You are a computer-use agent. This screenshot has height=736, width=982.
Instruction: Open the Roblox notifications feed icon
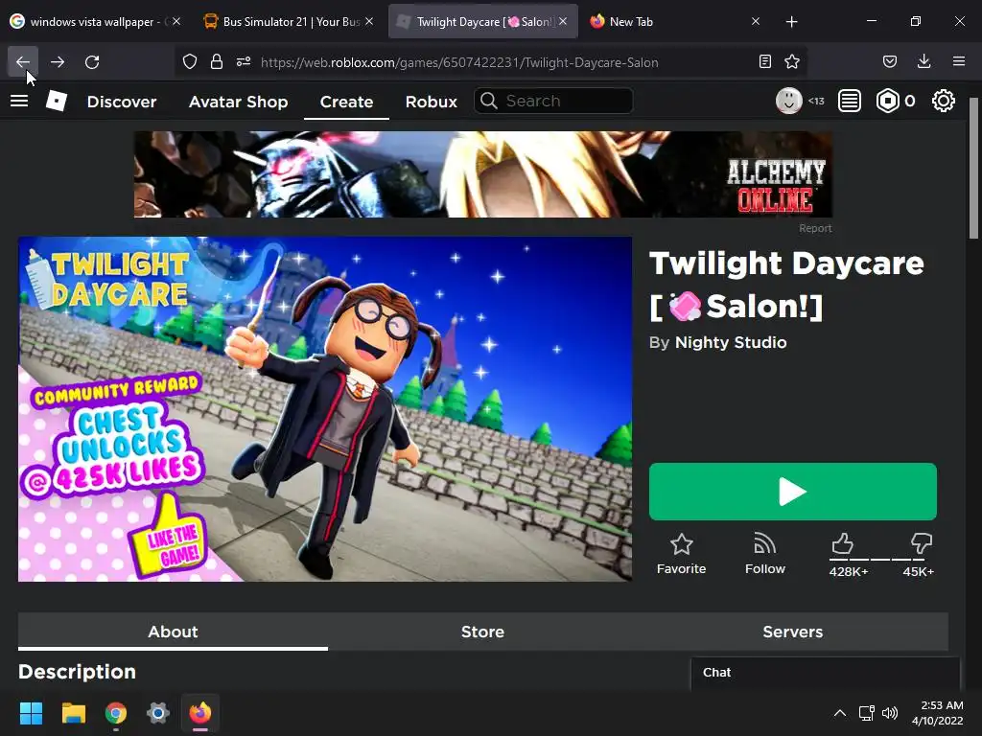tap(850, 101)
